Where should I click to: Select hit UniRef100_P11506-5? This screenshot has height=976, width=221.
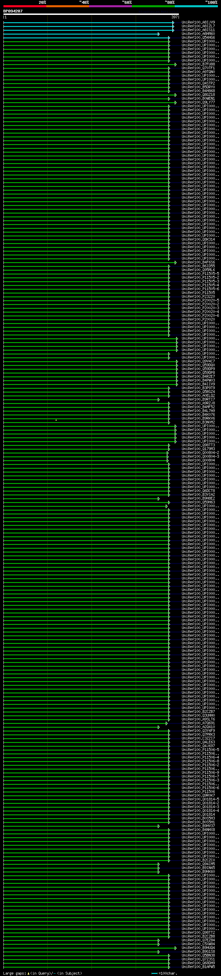click(x=200, y=750)
